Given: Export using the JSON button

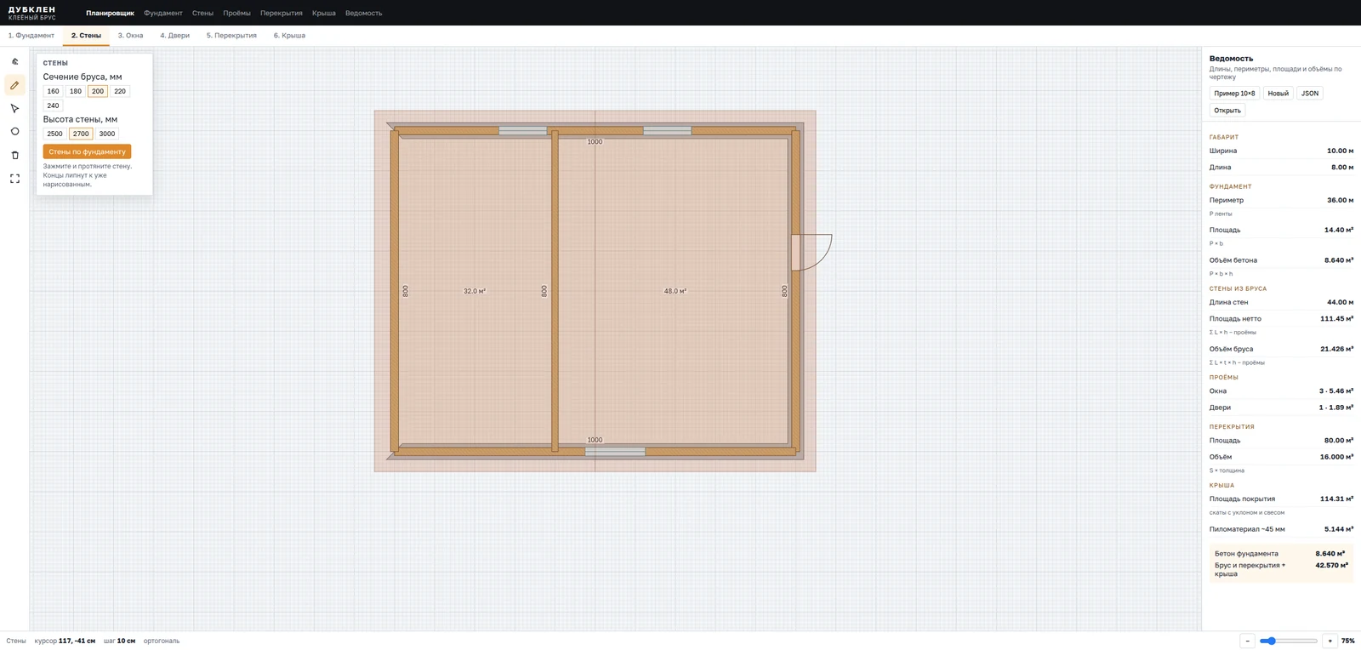Looking at the screenshot, I should tap(1310, 94).
